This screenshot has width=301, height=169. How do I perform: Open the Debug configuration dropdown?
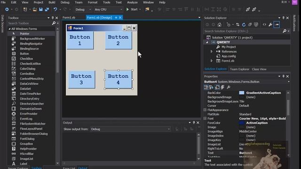coord(83,9)
